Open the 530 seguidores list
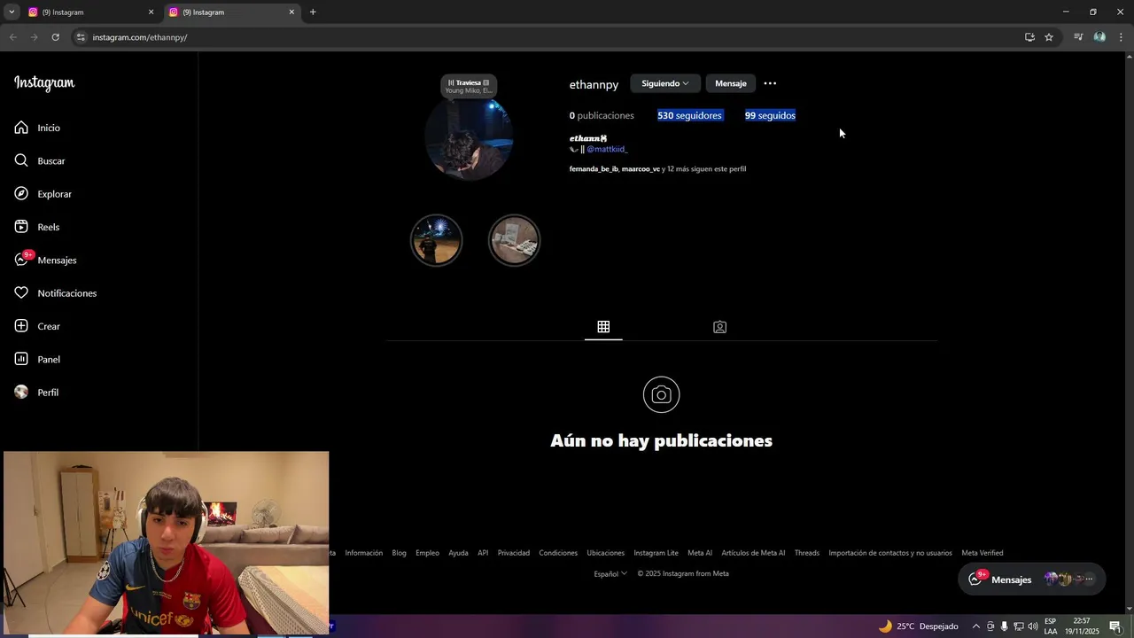The height and width of the screenshot is (638, 1134). click(x=689, y=115)
